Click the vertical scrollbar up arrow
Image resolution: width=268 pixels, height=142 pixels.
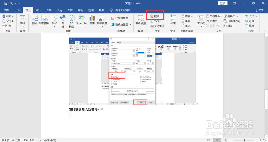click(x=266, y=35)
